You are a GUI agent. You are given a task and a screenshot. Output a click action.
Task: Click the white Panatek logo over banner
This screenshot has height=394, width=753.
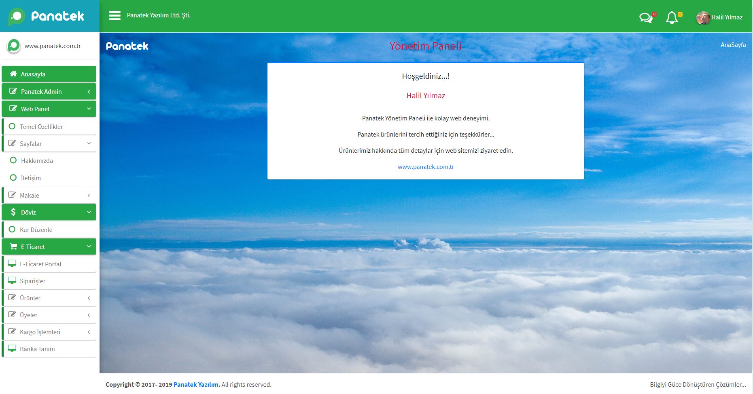[127, 46]
